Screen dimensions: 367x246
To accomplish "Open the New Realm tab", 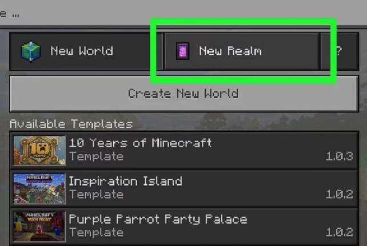I will pos(242,51).
